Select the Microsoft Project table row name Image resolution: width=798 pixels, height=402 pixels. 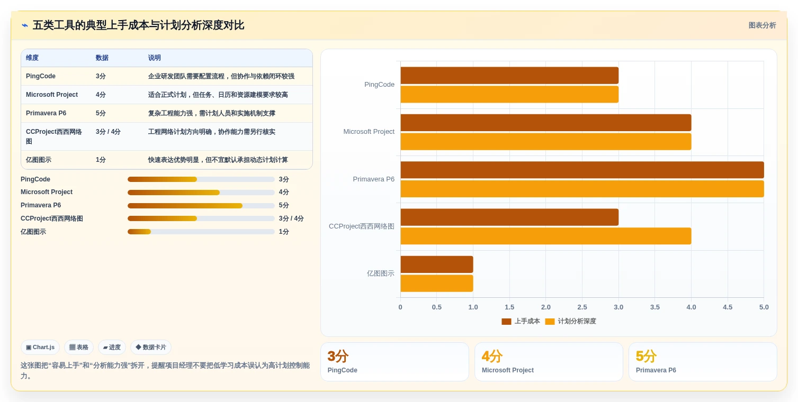click(x=52, y=95)
